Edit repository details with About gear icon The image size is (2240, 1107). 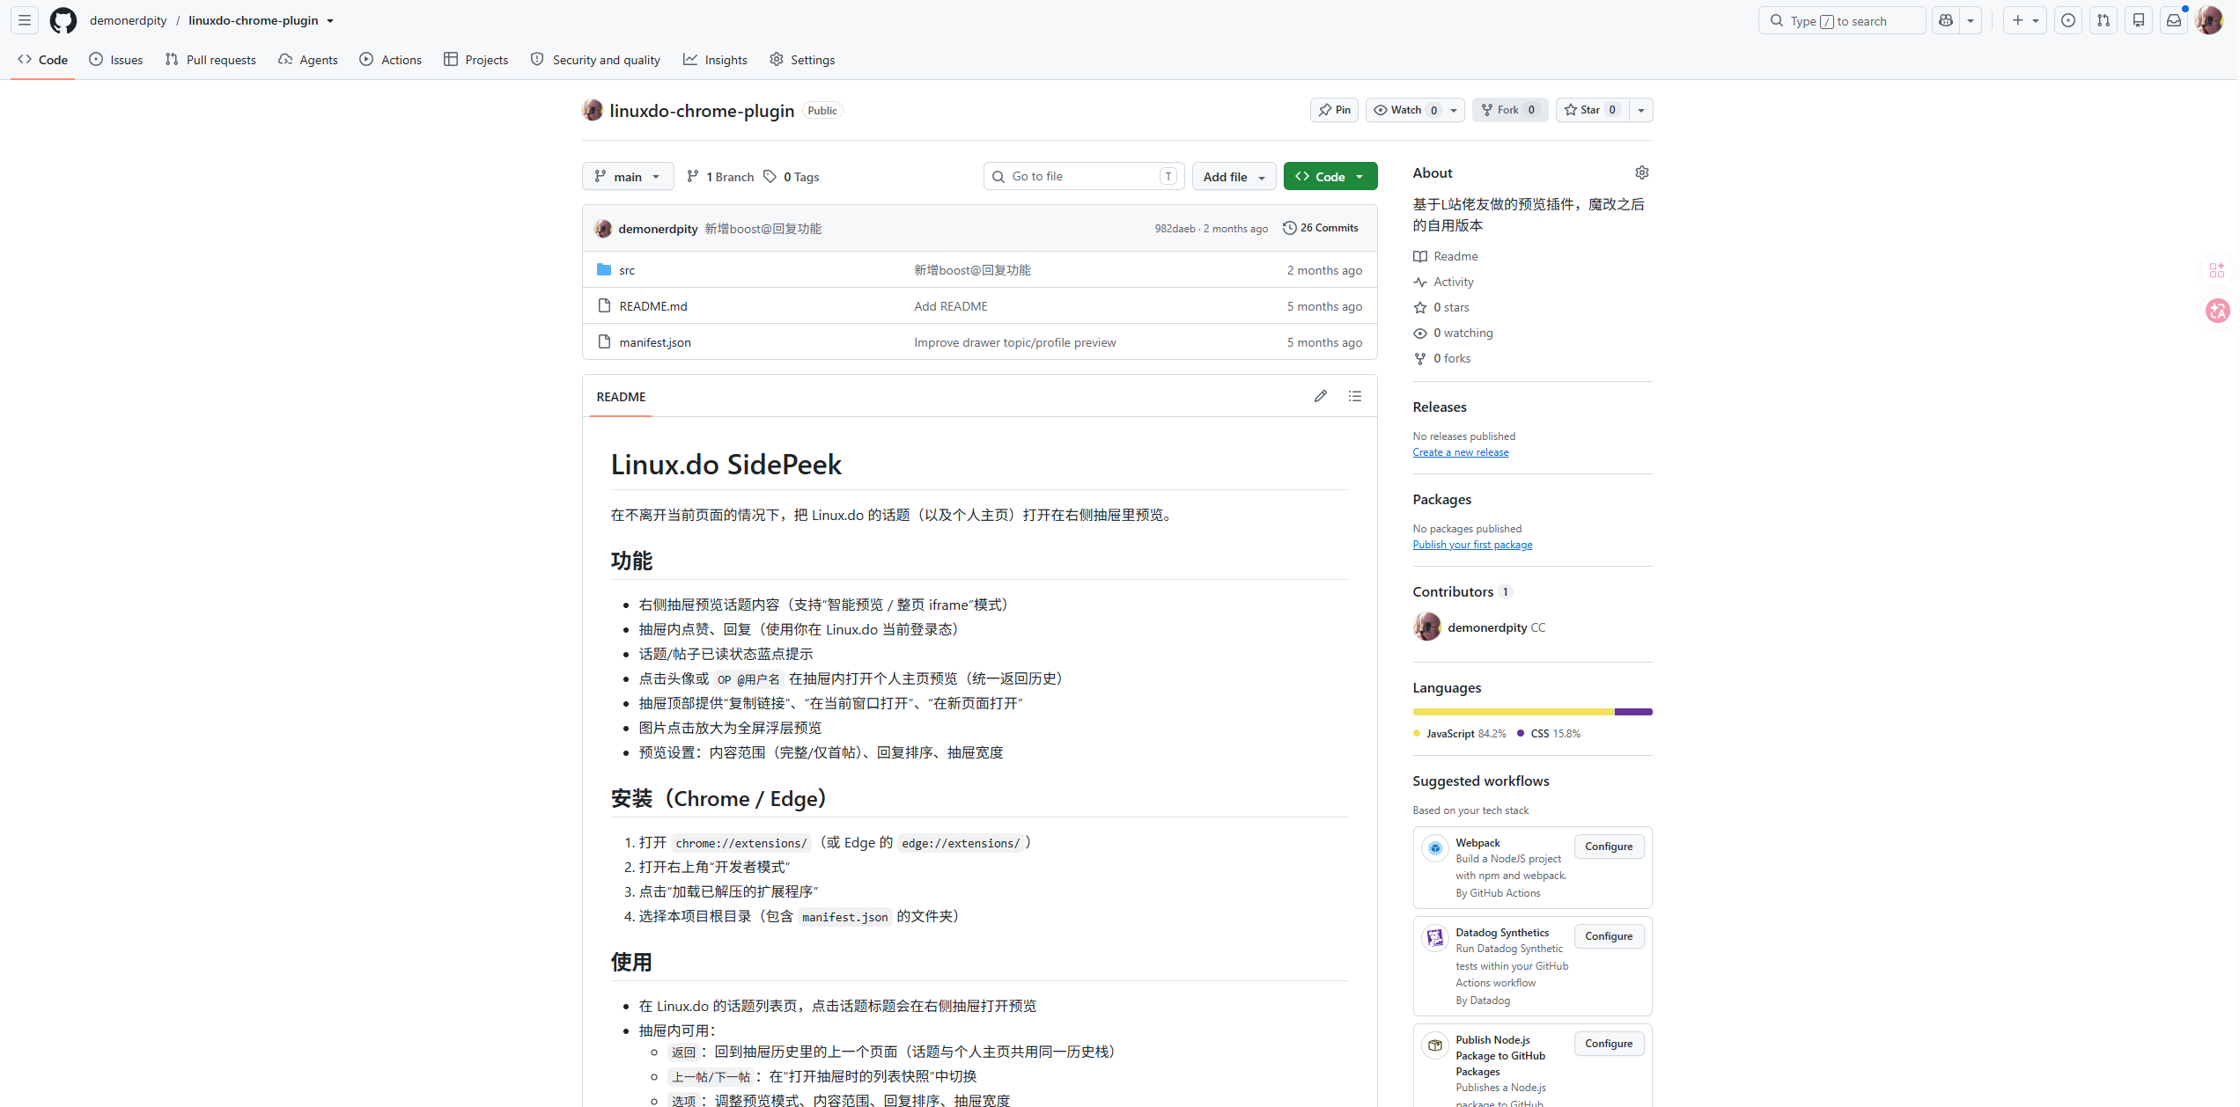coord(1642,172)
